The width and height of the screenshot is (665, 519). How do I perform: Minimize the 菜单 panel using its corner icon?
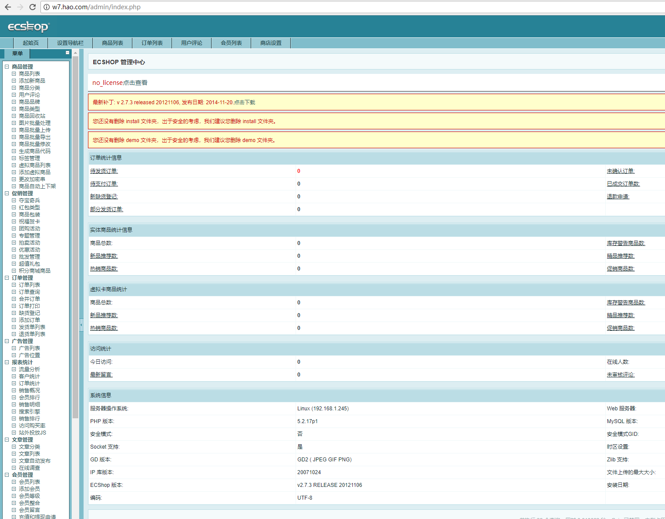(x=67, y=53)
